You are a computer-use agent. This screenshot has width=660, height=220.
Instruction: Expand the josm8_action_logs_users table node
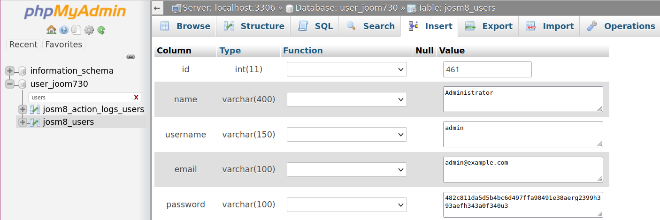click(22, 109)
